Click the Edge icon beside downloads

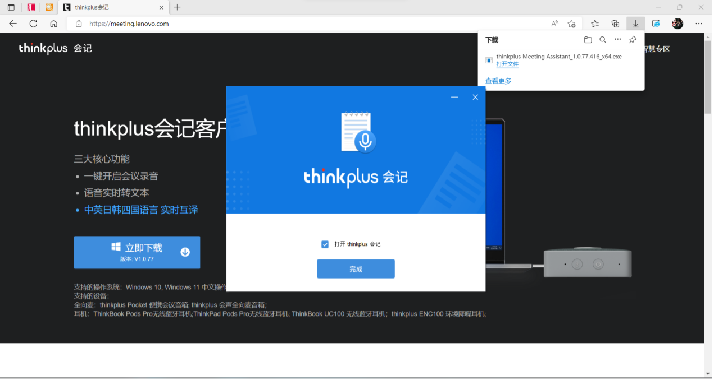tap(656, 24)
